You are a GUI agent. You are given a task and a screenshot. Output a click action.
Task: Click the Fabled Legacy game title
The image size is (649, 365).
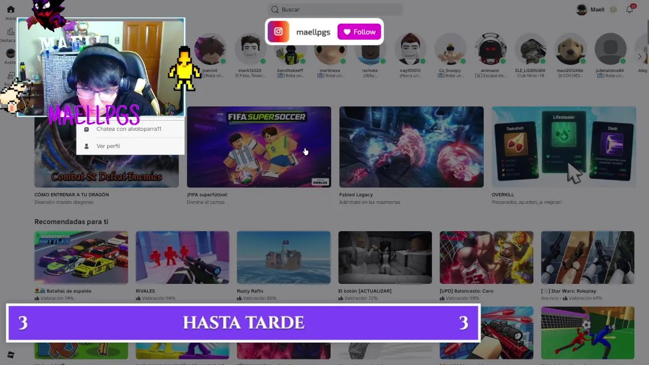[x=356, y=195]
